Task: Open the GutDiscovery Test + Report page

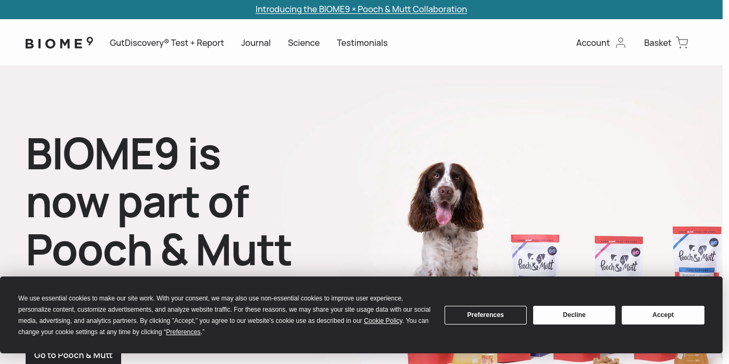Action: coord(167,43)
